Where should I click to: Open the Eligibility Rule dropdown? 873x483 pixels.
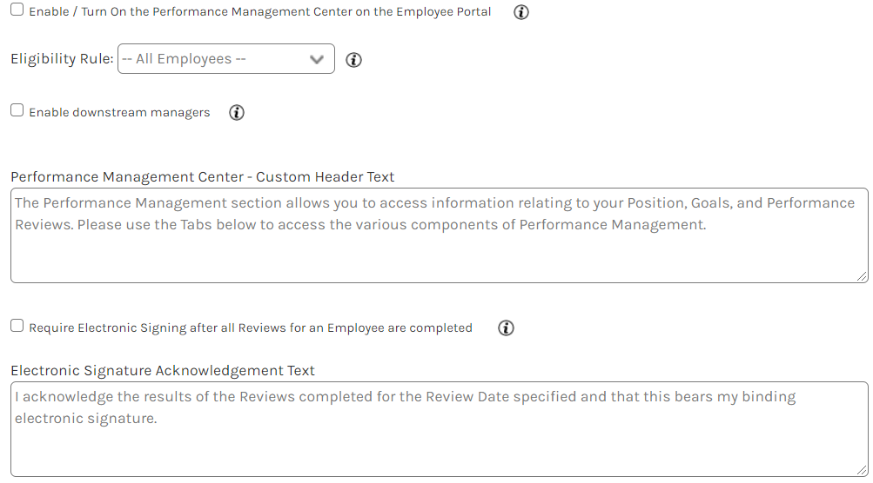(225, 59)
